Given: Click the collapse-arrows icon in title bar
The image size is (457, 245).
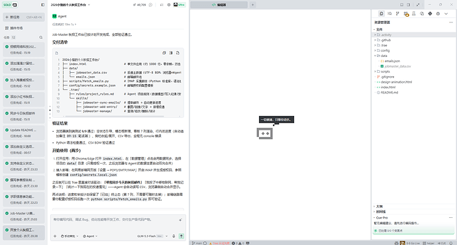Looking at the screenshot, I should (x=418, y=5).
